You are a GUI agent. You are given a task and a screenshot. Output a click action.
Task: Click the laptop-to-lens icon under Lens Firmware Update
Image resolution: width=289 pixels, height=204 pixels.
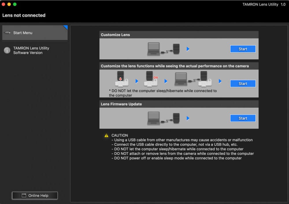(164, 118)
